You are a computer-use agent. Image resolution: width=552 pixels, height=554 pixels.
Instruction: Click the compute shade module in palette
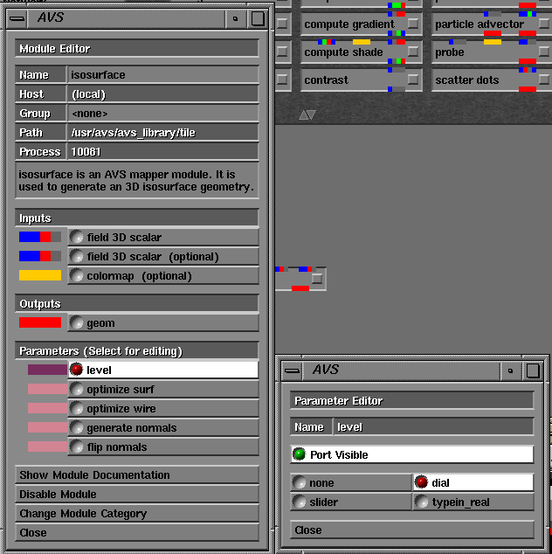[x=361, y=52]
